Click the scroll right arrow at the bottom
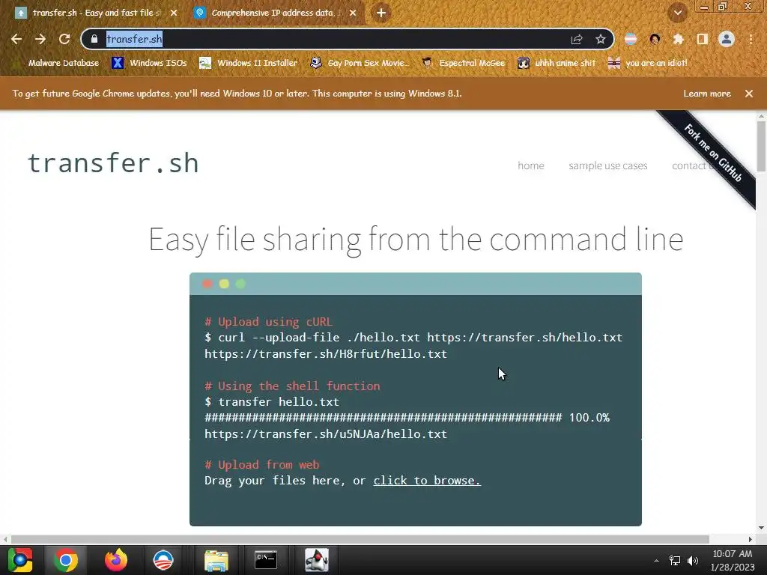This screenshot has width=767, height=575. [x=751, y=539]
